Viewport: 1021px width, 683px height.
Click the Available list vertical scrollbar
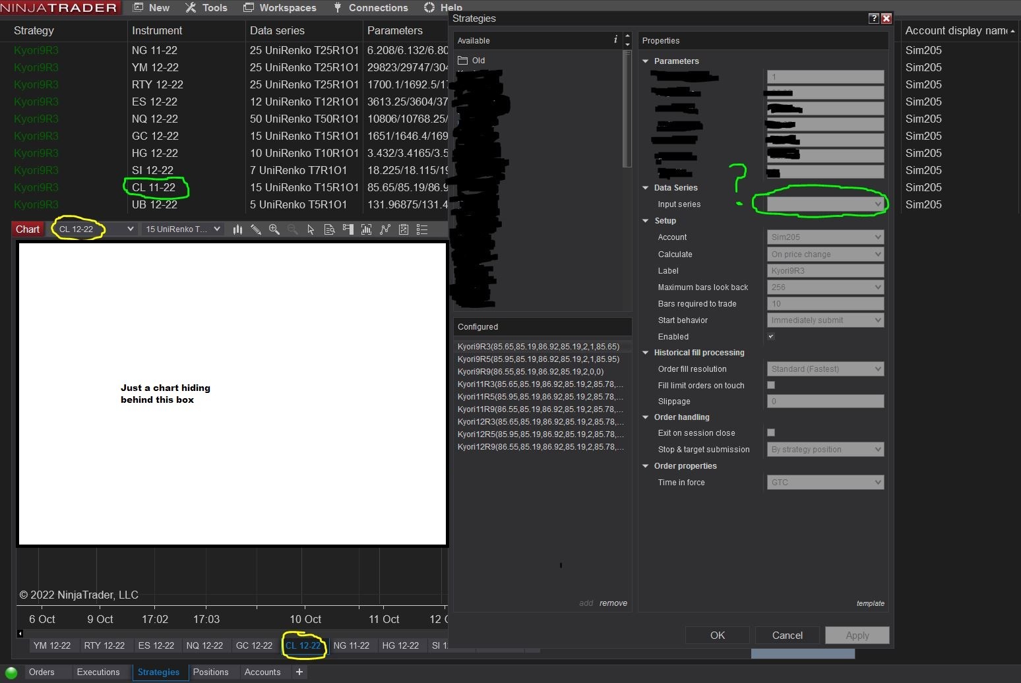pos(627,109)
